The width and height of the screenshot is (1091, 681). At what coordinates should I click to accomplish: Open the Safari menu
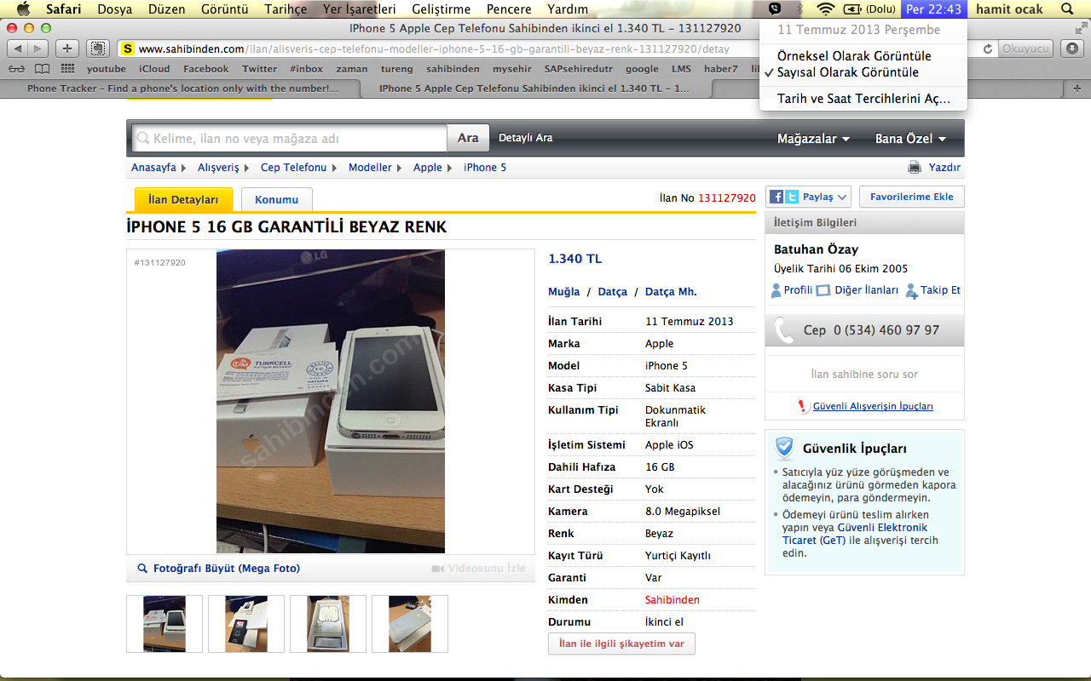[64, 9]
